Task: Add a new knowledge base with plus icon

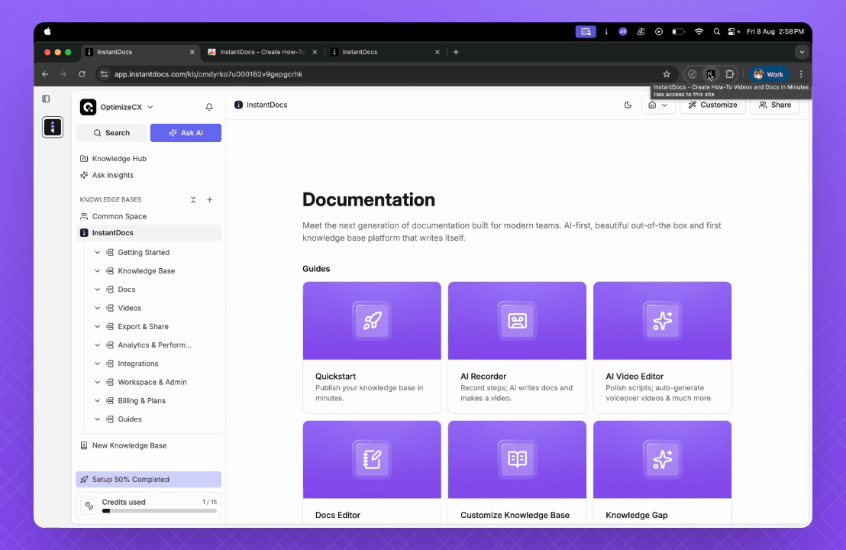Action: 210,200
